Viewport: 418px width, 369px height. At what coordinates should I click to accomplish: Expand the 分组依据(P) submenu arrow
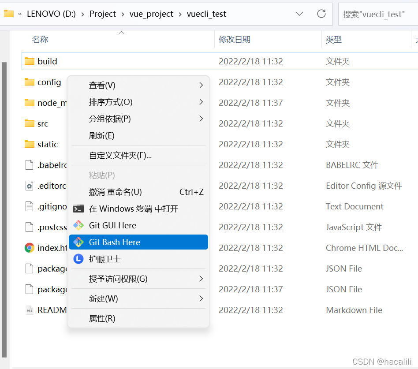201,119
